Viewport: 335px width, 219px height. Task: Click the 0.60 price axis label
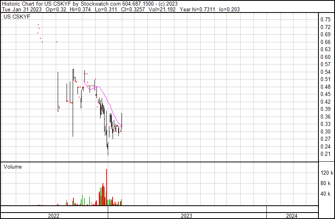point(325,57)
